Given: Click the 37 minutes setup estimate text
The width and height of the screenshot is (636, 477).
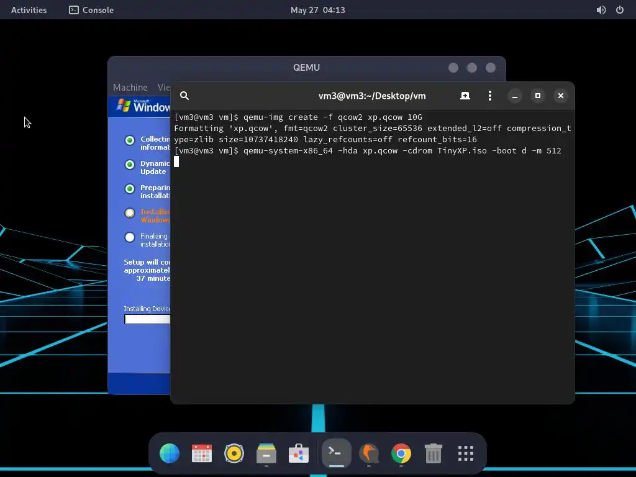Looking at the screenshot, I should (x=153, y=278).
